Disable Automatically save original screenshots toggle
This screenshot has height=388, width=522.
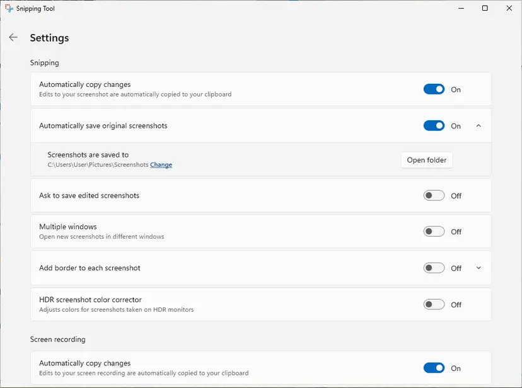coord(434,126)
